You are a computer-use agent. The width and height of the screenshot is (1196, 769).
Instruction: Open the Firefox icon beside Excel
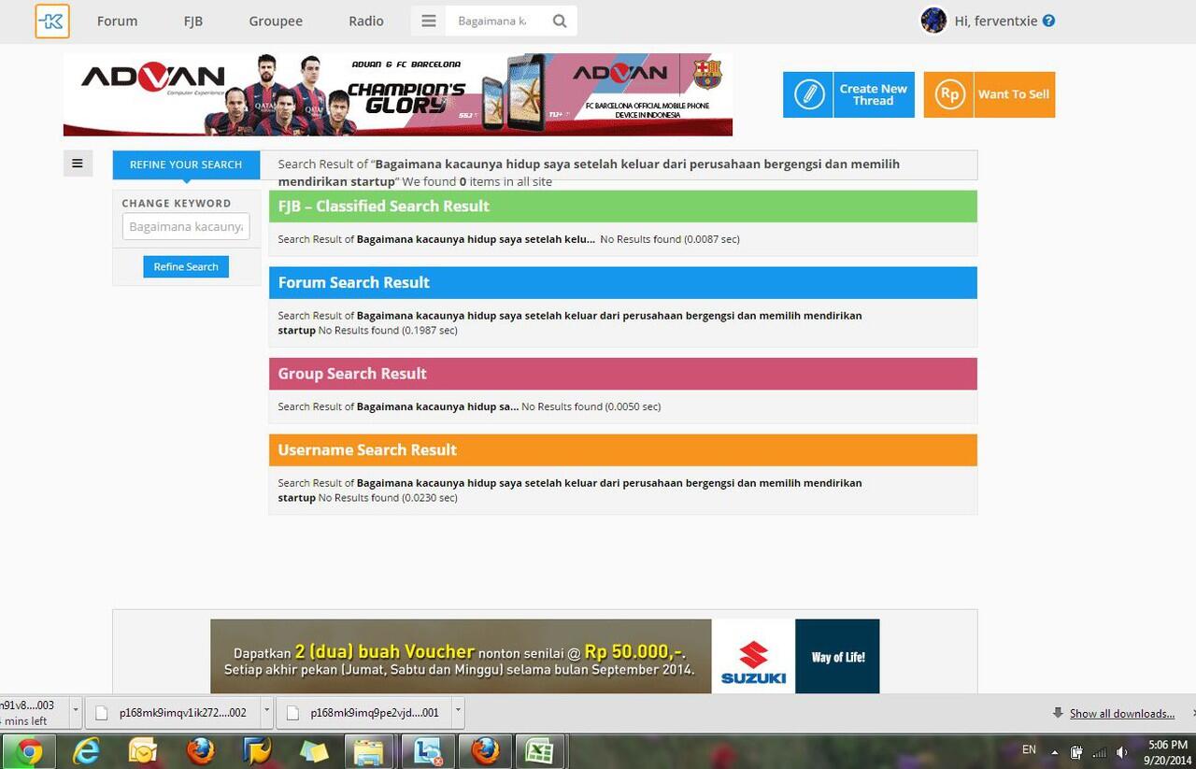click(485, 750)
